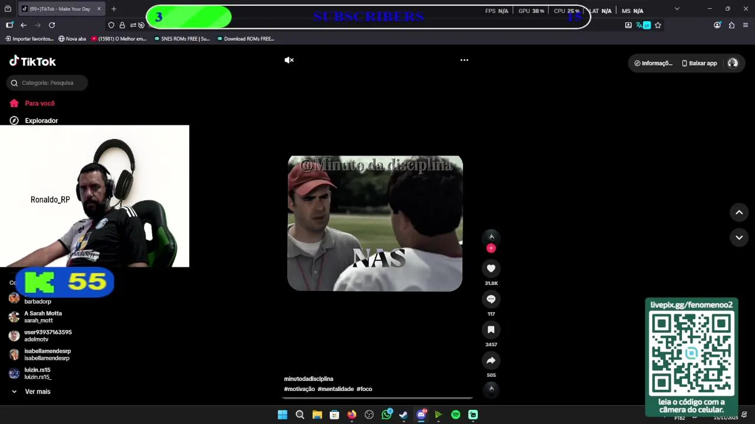Screen dimensions: 755x424
Task: Open Spotify from taskbar
Action: (455, 415)
